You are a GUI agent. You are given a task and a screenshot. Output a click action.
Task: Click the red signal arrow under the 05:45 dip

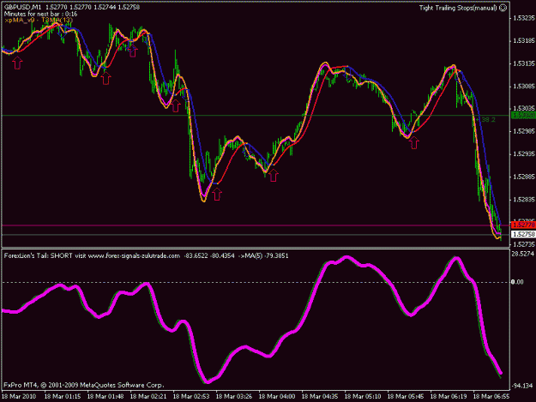(x=414, y=142)
